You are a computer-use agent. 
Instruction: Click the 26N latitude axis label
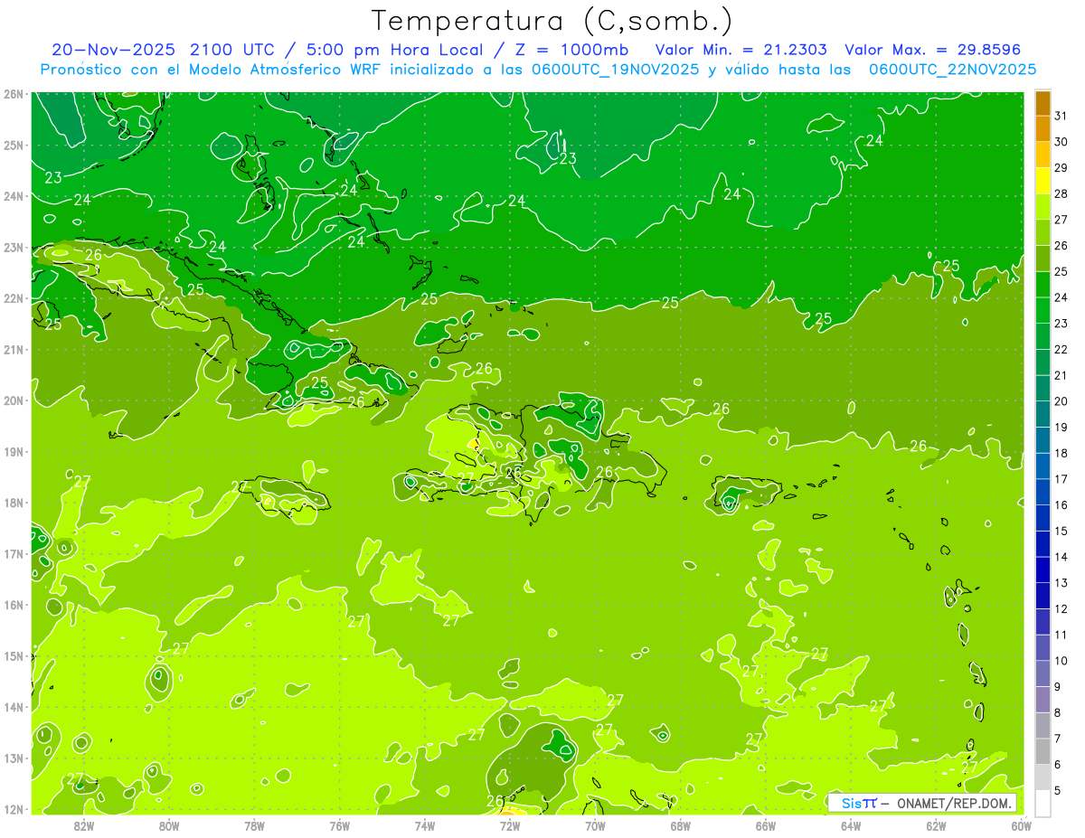[14, 94]
